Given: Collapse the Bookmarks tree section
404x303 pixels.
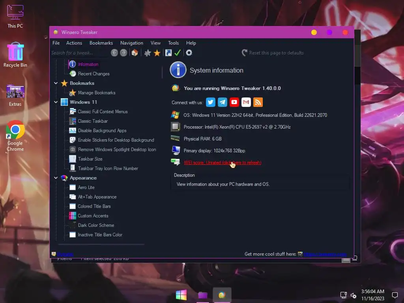Looking at the screenshot, I should pyautogui.click(x=56, y=83).
